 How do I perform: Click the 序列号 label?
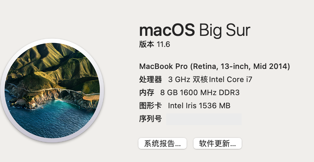tap(150, 119)
